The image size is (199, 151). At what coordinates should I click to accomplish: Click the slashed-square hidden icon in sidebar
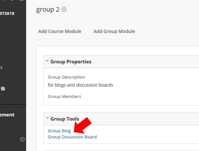point(3,89)
